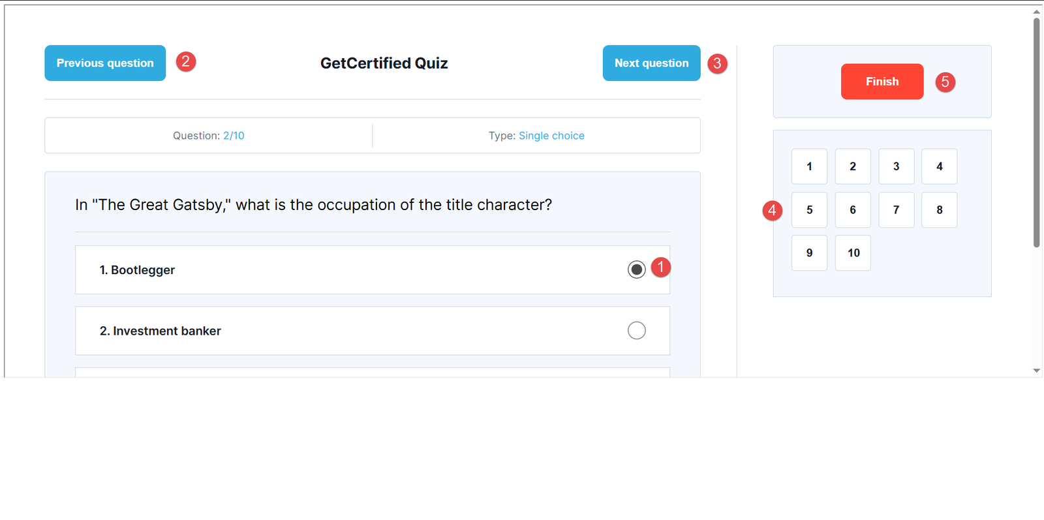Open question 2 from the number grid
This screenshot has width=1044, height=520.
click(853, 166)
